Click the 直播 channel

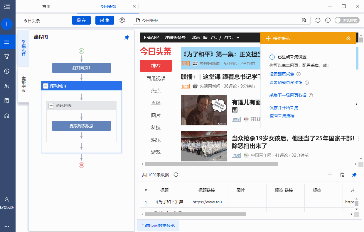point(156,103)
